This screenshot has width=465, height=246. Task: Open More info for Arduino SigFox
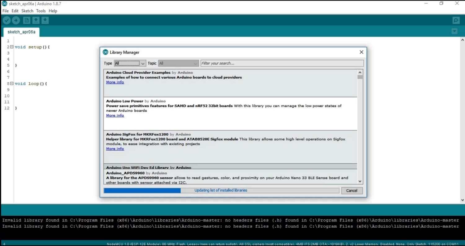click(115, 149)
